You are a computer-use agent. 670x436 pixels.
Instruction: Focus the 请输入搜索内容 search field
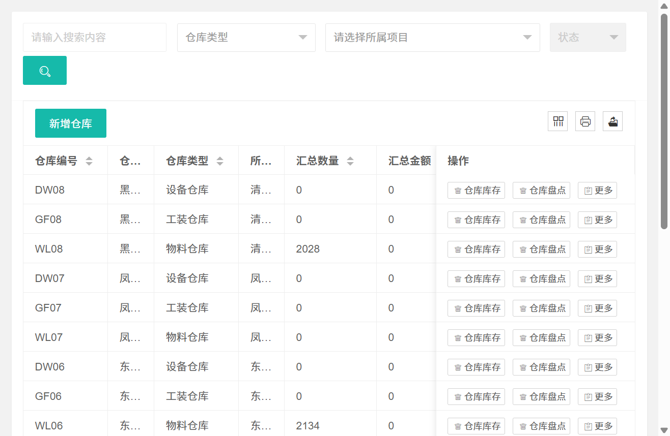[x=95, y=38]
